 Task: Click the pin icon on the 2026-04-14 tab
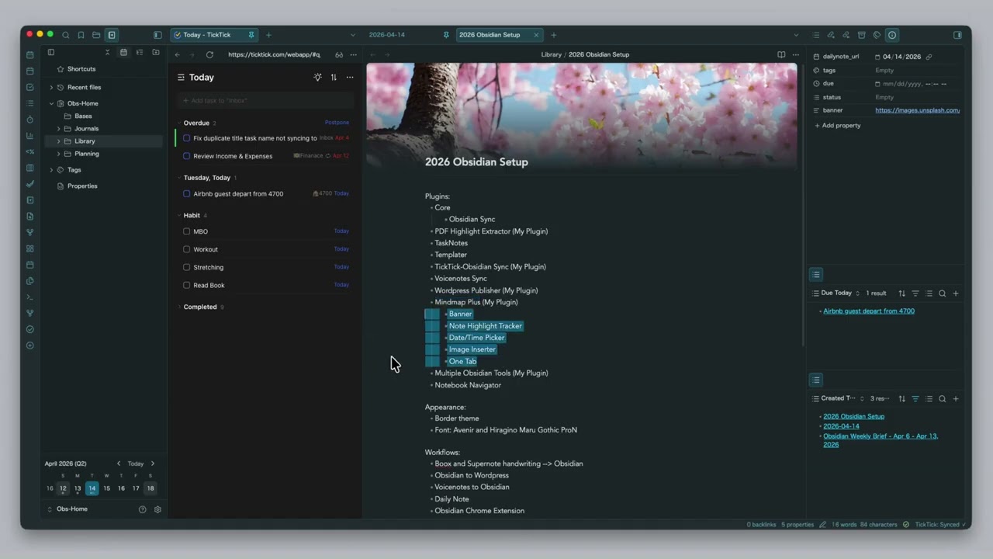click(446, 35)
